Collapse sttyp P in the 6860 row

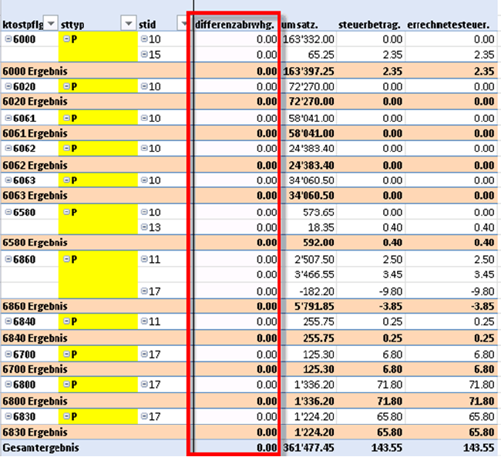[66, 259]
